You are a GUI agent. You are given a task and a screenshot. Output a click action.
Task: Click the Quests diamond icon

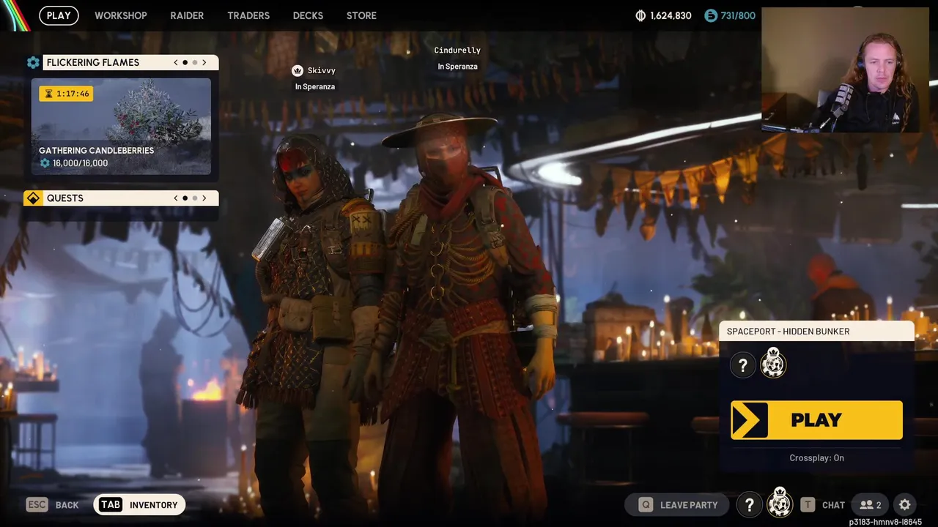click(32, 198)
